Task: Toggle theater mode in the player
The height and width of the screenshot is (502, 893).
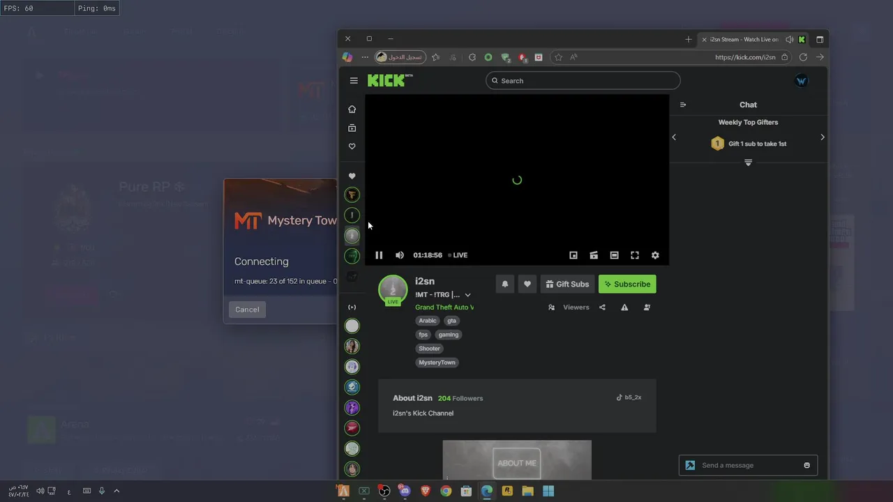Action: point(614,255)
